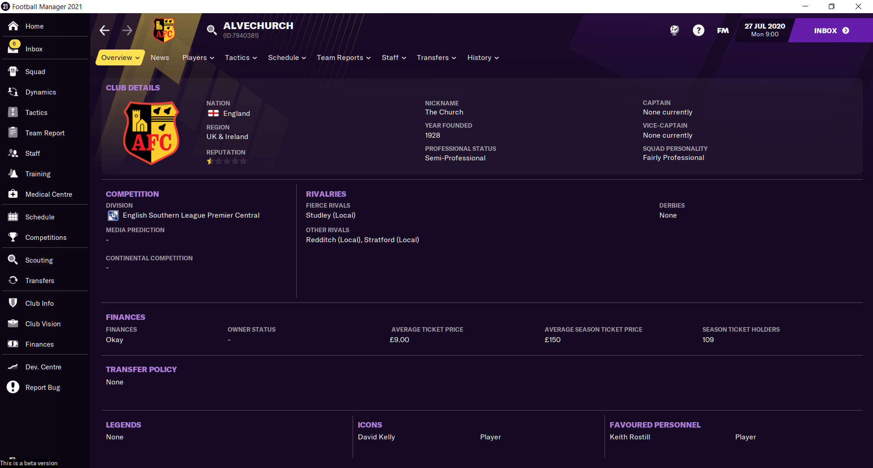Expand the Team Reports dropdown
This screenshot has height=468, width=873.
(344, 58)
